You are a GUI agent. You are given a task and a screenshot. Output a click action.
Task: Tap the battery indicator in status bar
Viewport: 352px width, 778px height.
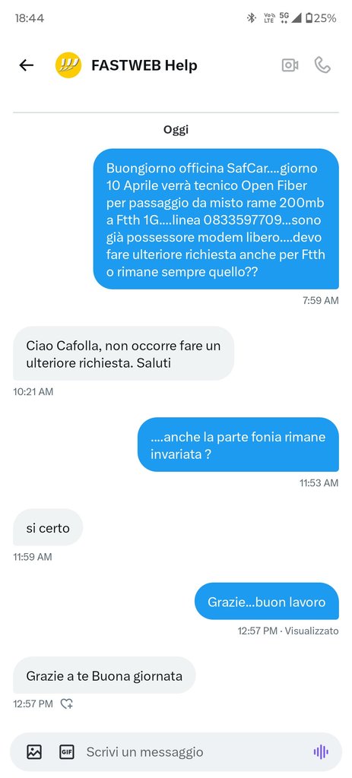[x=322, y=18]
